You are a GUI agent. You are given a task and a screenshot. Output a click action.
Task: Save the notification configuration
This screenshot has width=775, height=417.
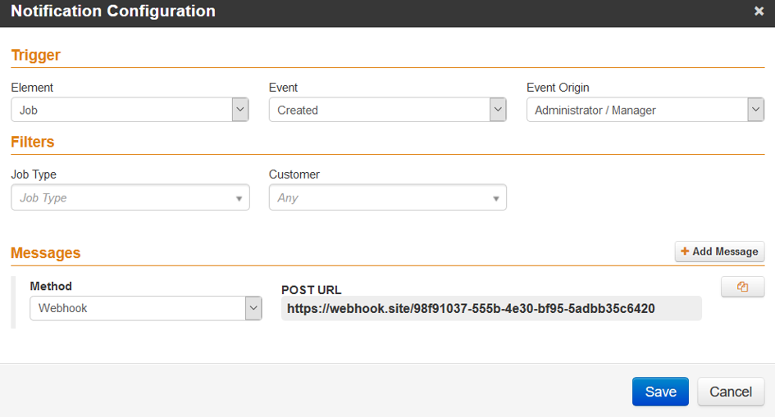pyautogui.click(x=660, y=392)
